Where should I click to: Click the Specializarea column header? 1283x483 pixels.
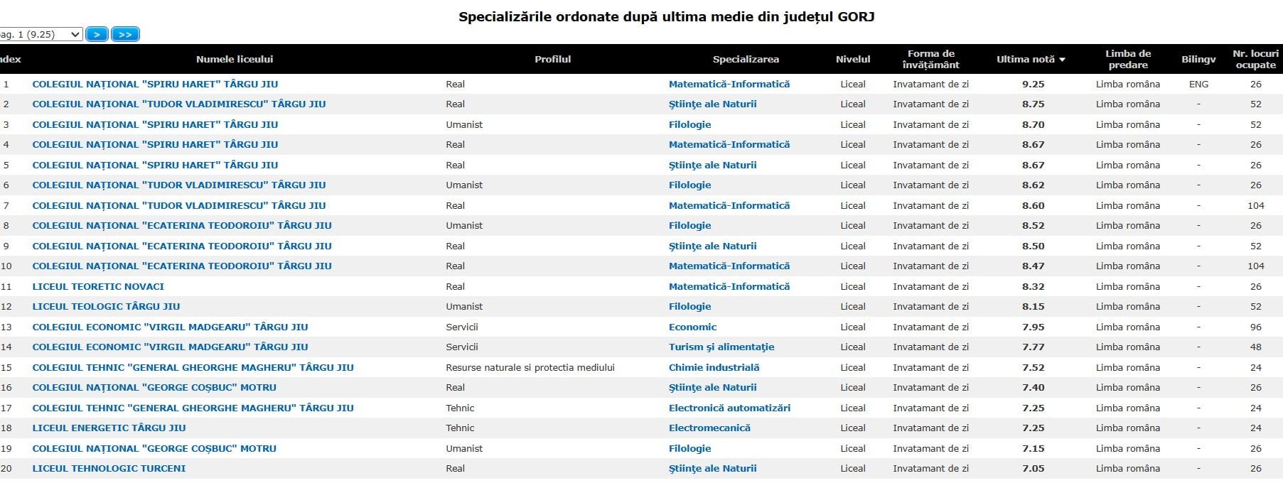746,59
